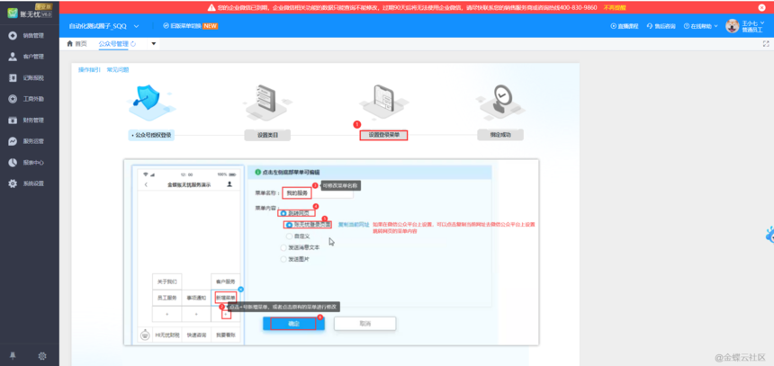Switch to the 首页 tab
This screenshot has height=366, width=774.
[x=77, y=44]
